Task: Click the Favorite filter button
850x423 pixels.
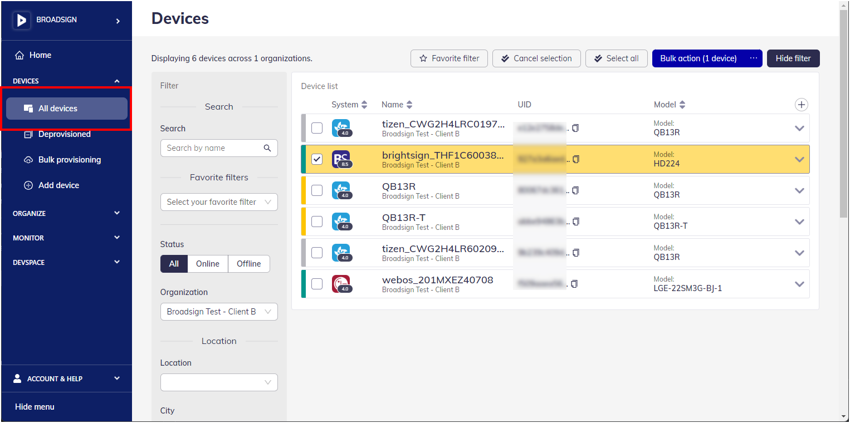Action: 449,58
